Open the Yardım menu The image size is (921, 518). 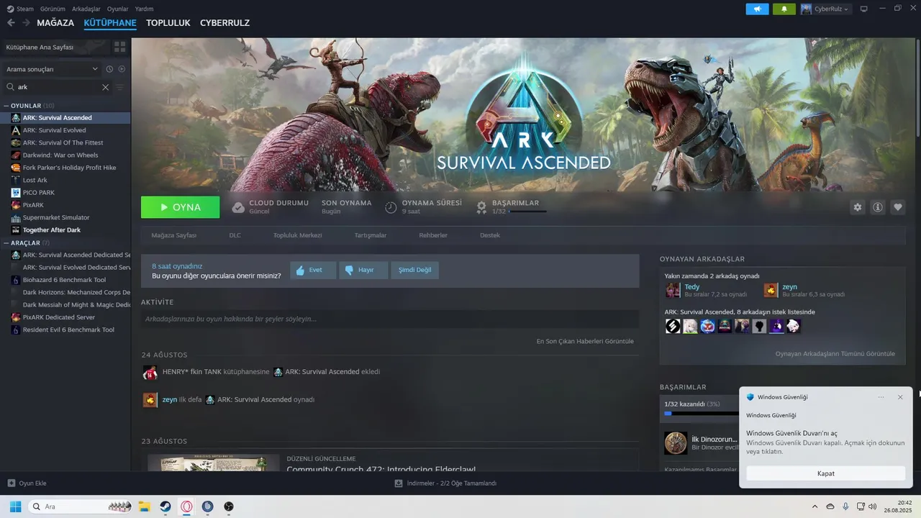point(144,9)
